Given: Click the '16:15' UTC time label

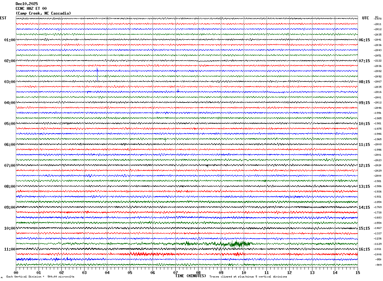Looking at the screenshot, I should click(x=364, y=249).
